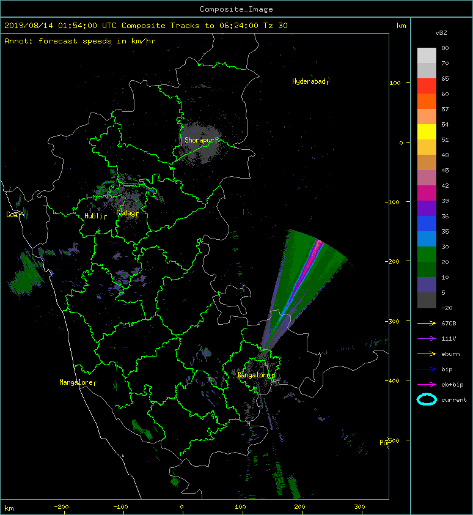Click the -200 tick on the vertical axis
473x515 pixels.
(x=392, y=261)
